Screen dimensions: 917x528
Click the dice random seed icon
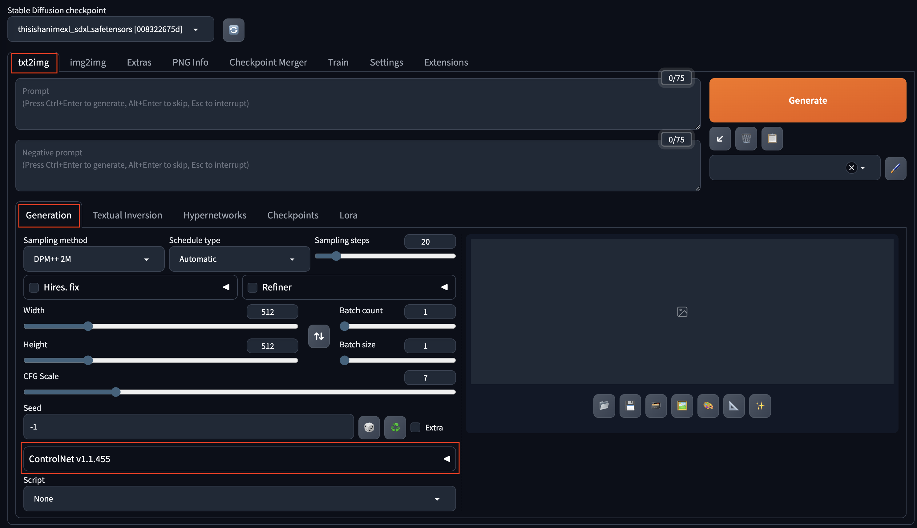click(369, 428)
